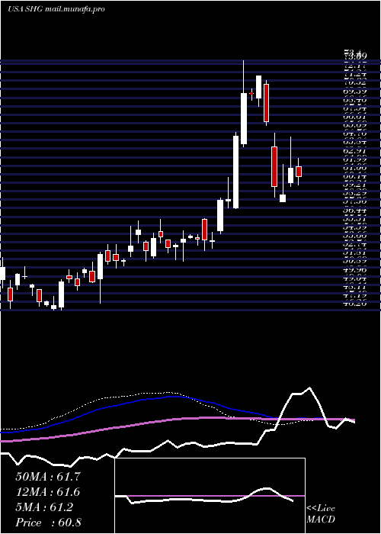
Task: Click the '<<Live MACD' label
Action: [x=321, y=513]
